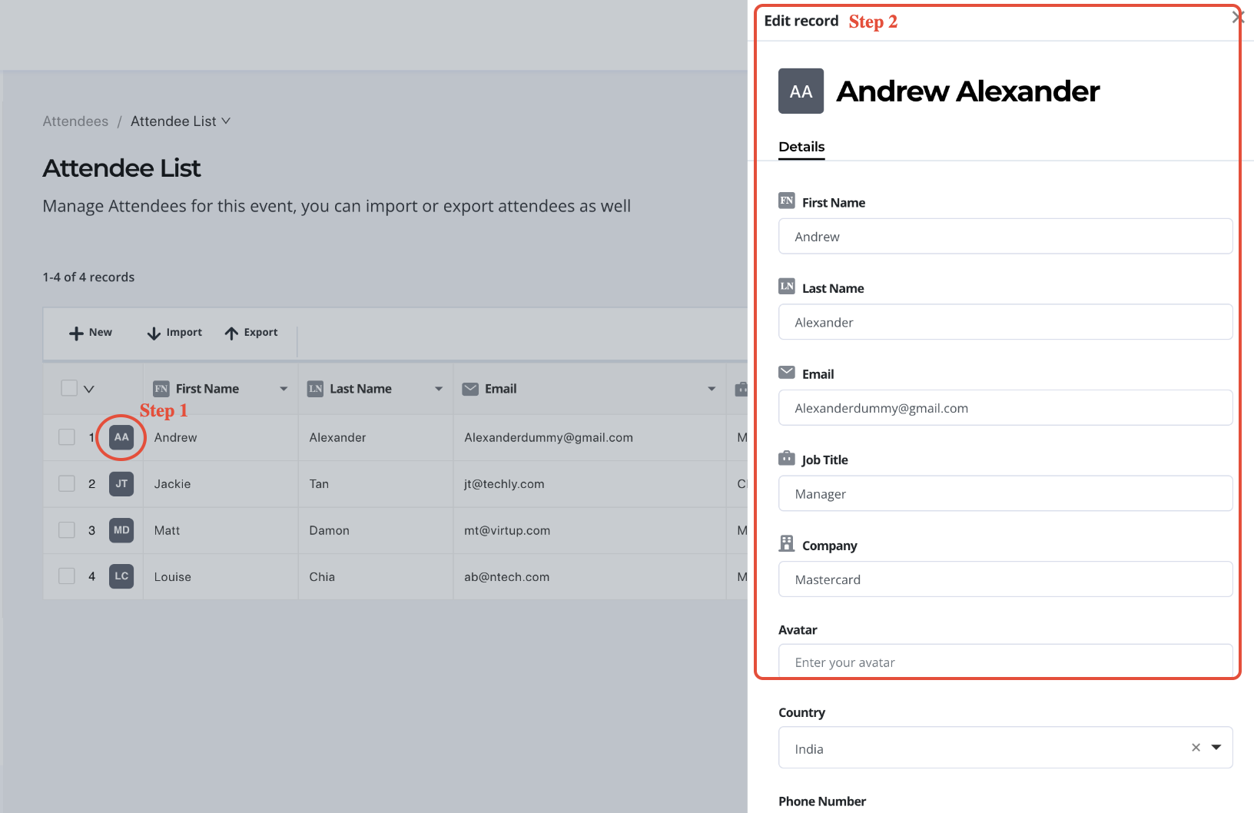Open the Attendee List breadcrumb menu
The width and height of the screenshot is (1254, 813).
tap(226, 121)
